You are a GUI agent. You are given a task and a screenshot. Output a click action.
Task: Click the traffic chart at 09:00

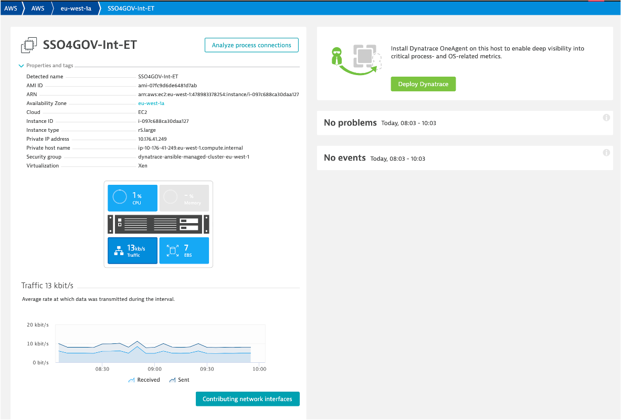pos(154,349)
